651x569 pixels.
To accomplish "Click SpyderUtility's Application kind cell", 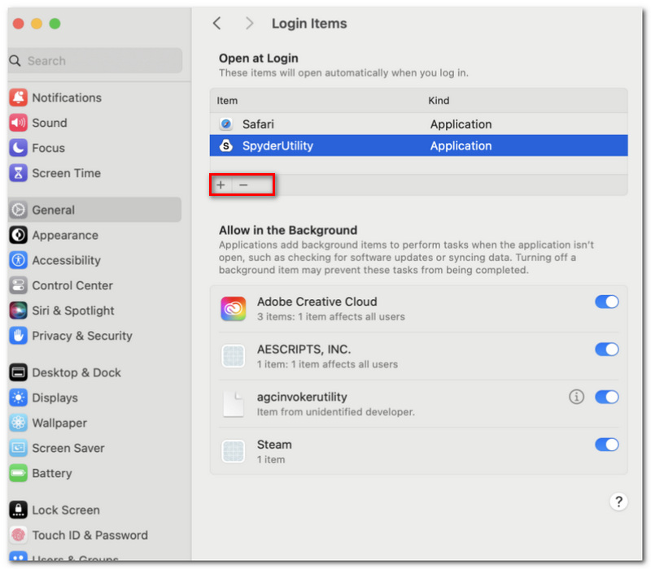I will tap(461, 146).
